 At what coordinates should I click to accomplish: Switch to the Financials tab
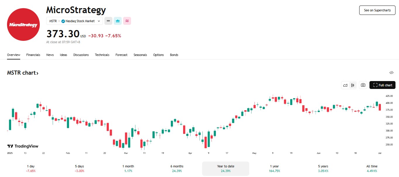click(33, 55)
